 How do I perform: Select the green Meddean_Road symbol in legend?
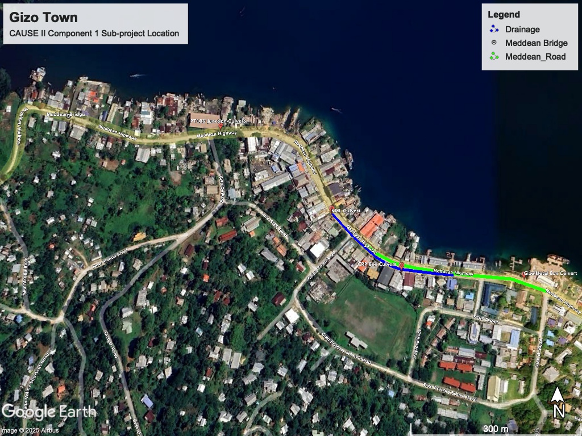(494, 57)
